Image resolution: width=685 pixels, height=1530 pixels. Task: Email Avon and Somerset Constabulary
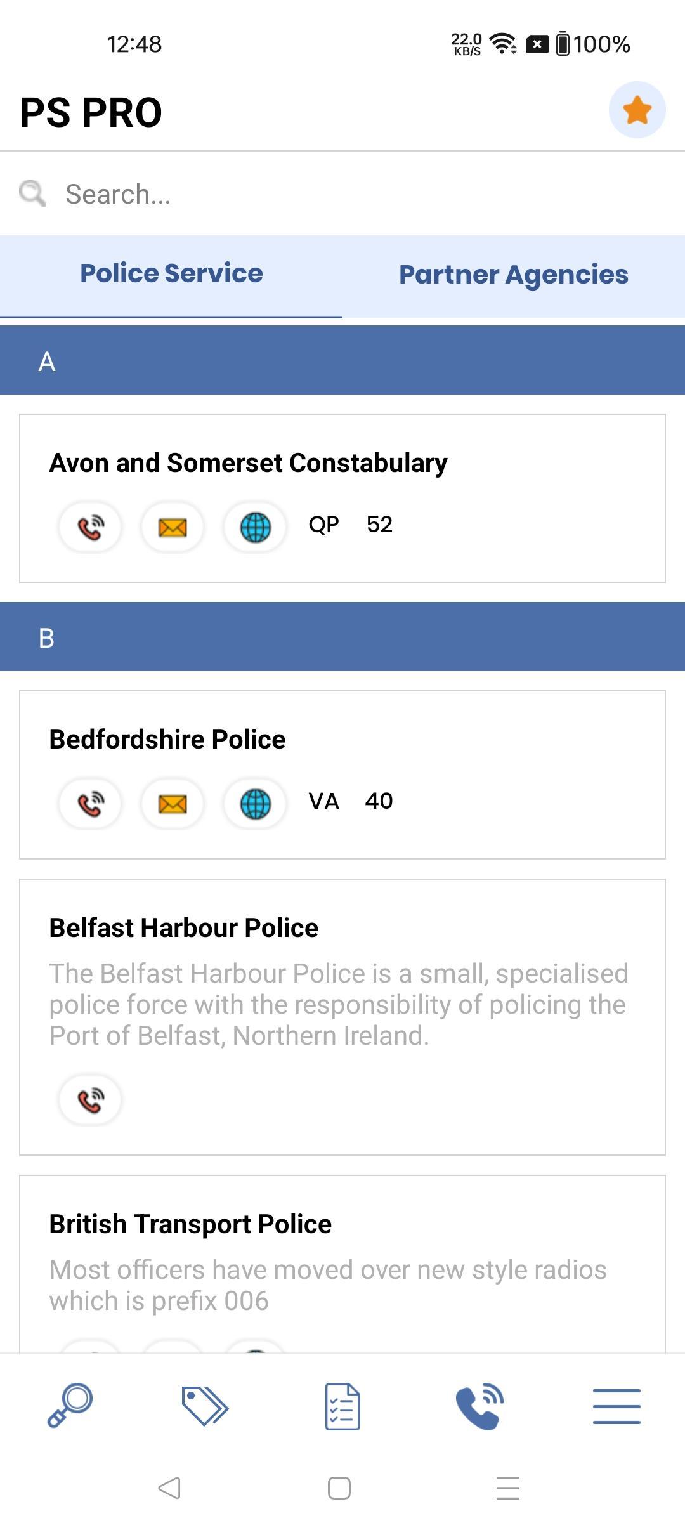(x=173, y=527)
